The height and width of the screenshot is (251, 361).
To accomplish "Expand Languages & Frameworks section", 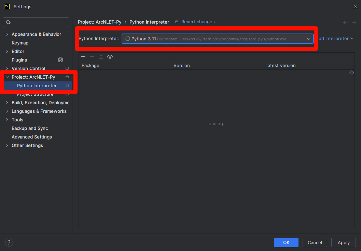I will (7, 111).
